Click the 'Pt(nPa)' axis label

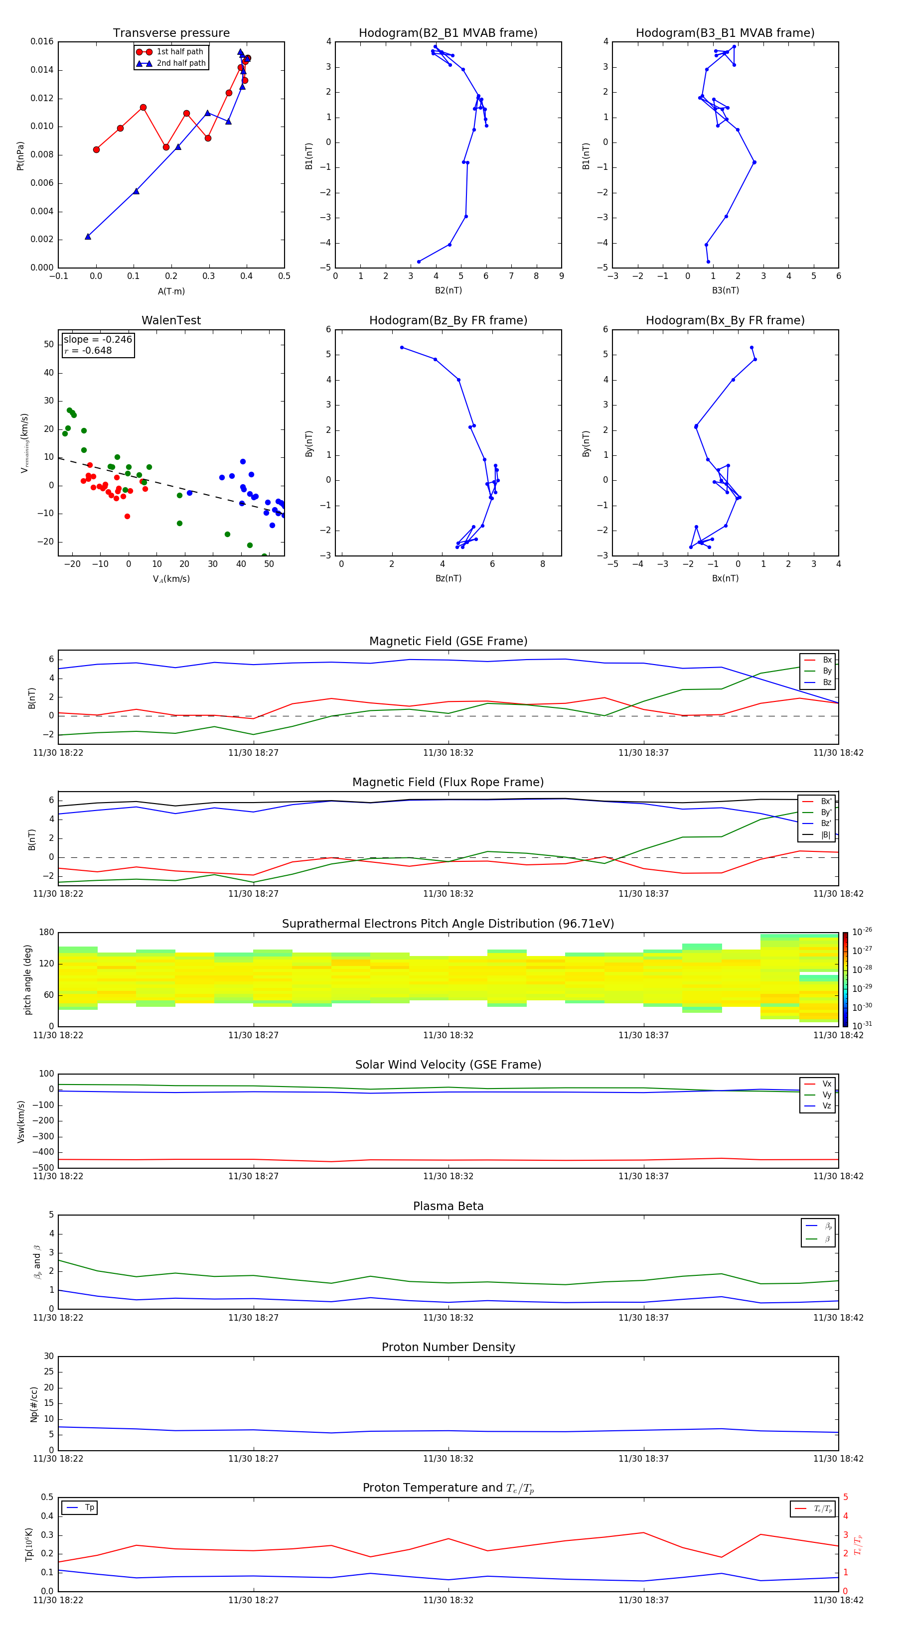coord(20,155)
